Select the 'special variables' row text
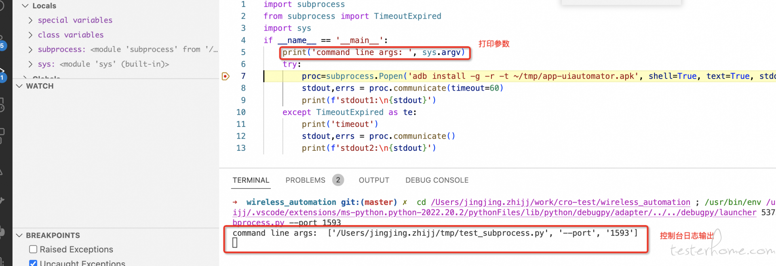776x266 pixels. [x=75, y=20]
